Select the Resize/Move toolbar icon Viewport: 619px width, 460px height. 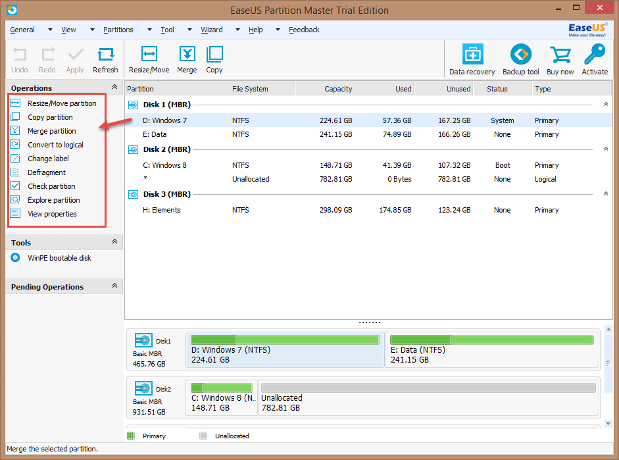[x=149, y=54]
